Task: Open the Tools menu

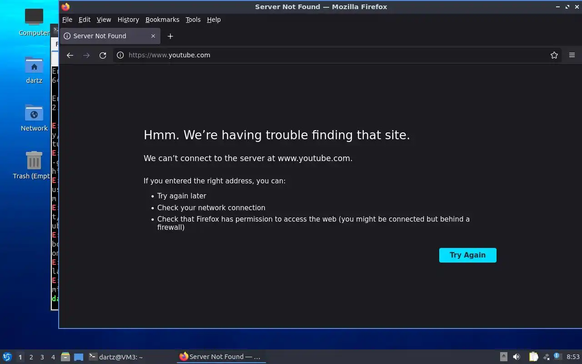Action: click(x=193, y=20)
